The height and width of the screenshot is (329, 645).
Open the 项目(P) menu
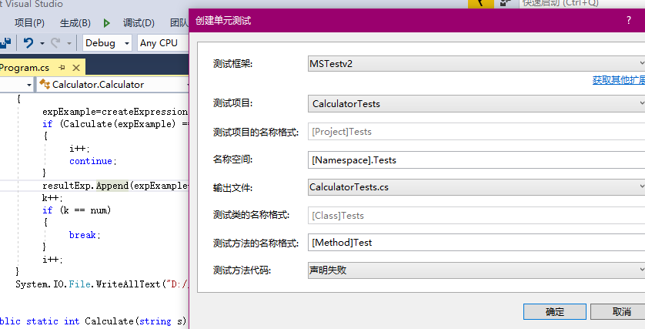tap(29, 23)
